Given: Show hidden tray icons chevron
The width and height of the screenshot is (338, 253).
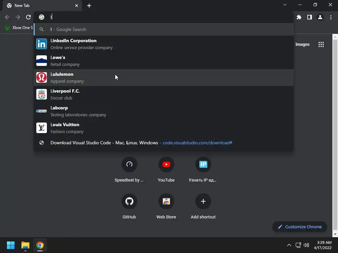Looking at the screenshot, I should point(289,245).
